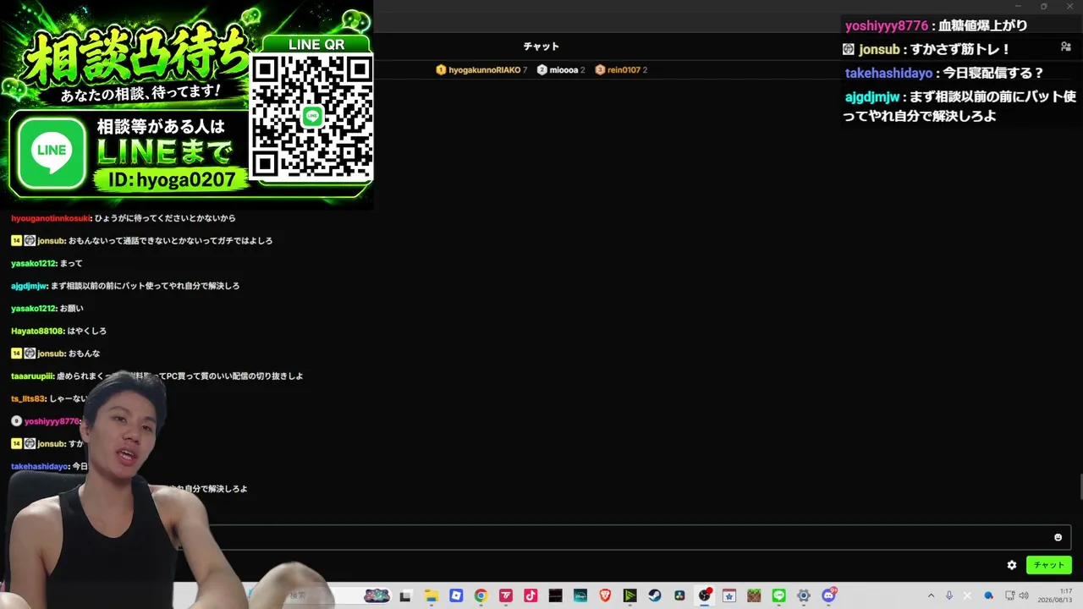Image resolution: width=1083 pixels, height=609 pixels.
Task: Open File Explorer from the taskbar
Action: [431, 595]
